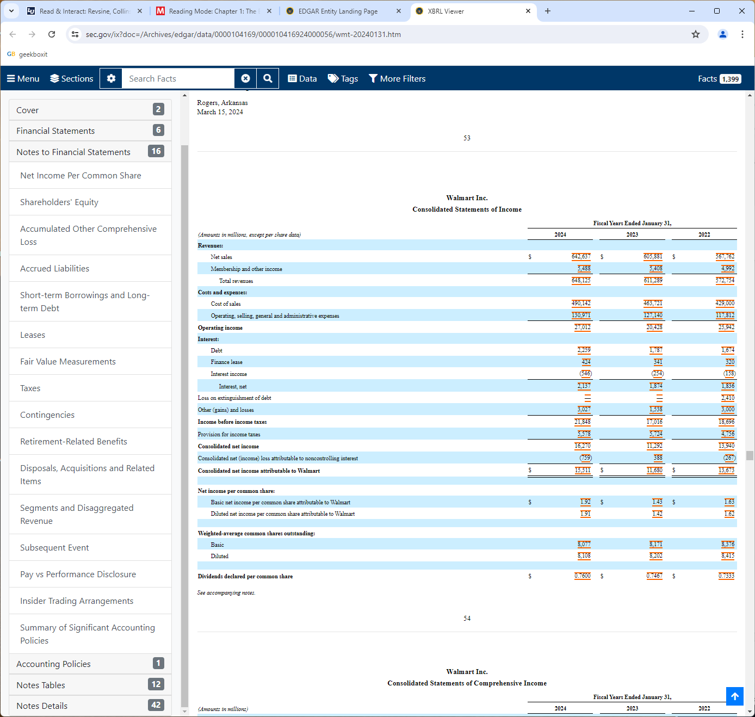Open the hamburger Menu
755x717 pixels.
click(23, 78)
